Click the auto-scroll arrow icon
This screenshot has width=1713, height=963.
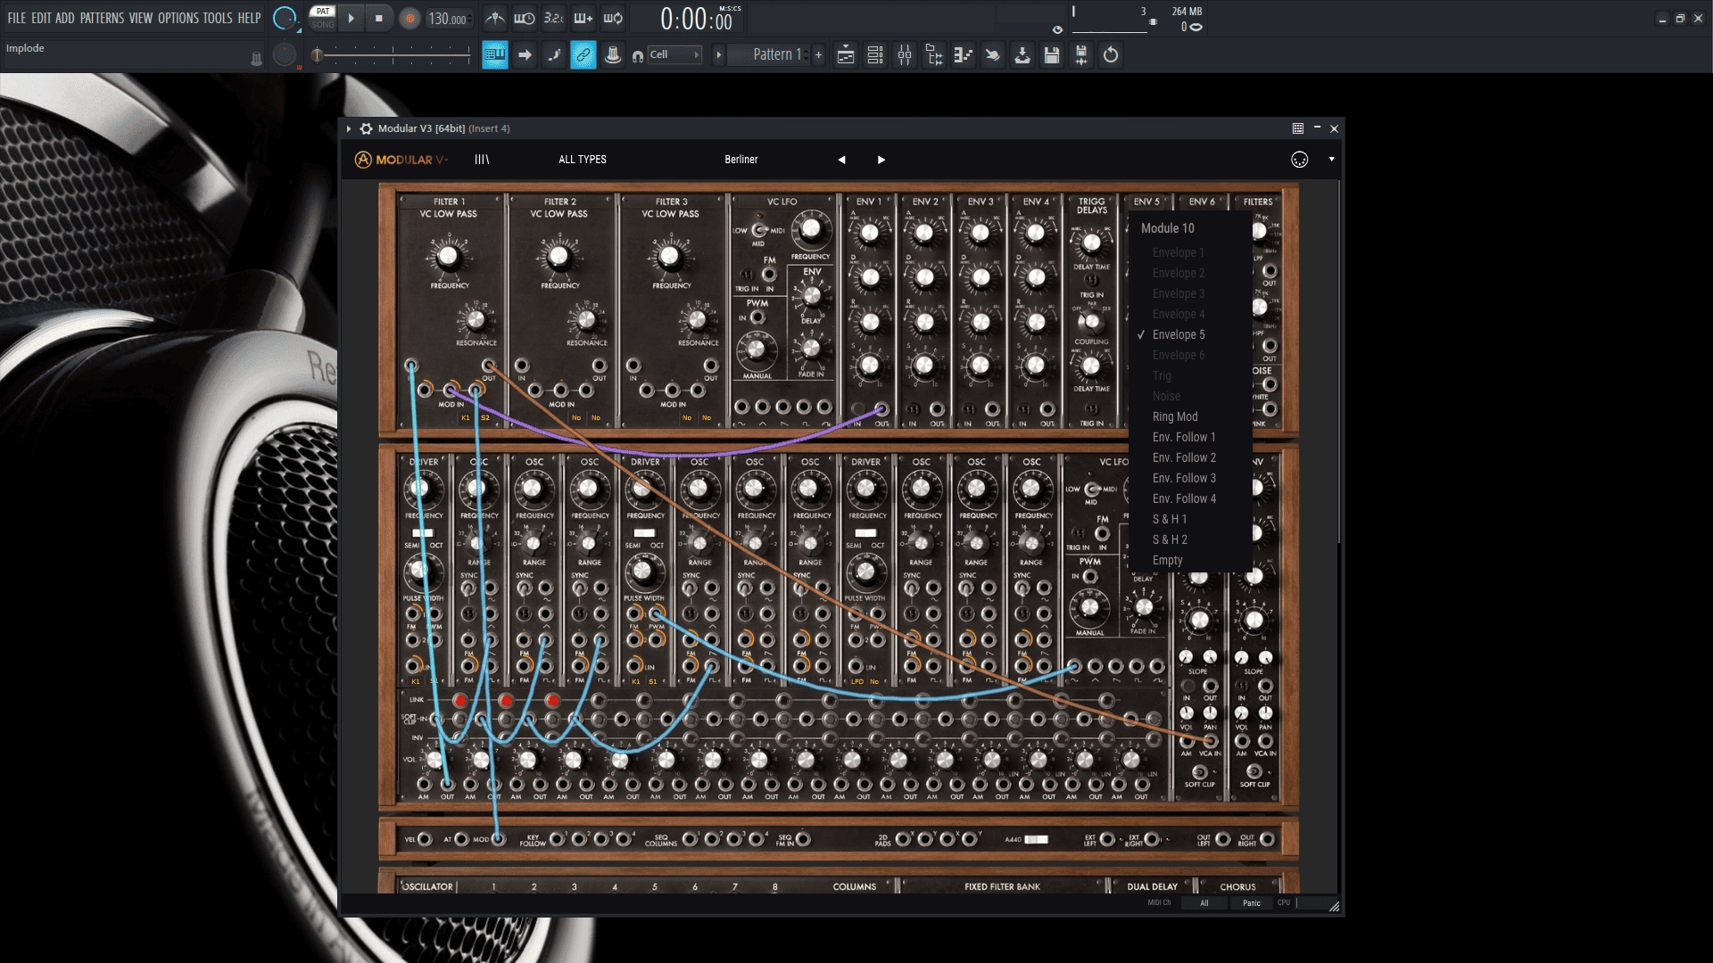point(525,55)
